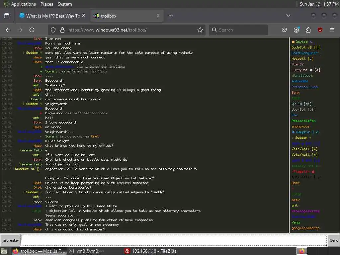Reload the trollbox page
Screen dimensions: 340x255
click(x=32, y=30)
